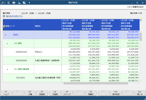The width and height of the screenshot is (146, 100).
Task: Select asset code T2010001
Action: [x=20, y=78]
